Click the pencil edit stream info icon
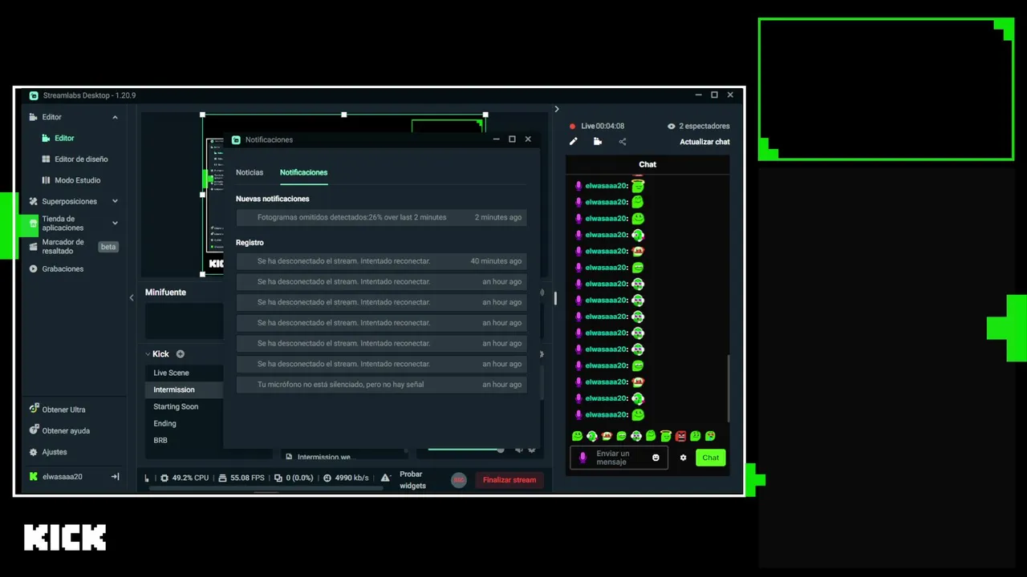 click(x=573, y=142)
